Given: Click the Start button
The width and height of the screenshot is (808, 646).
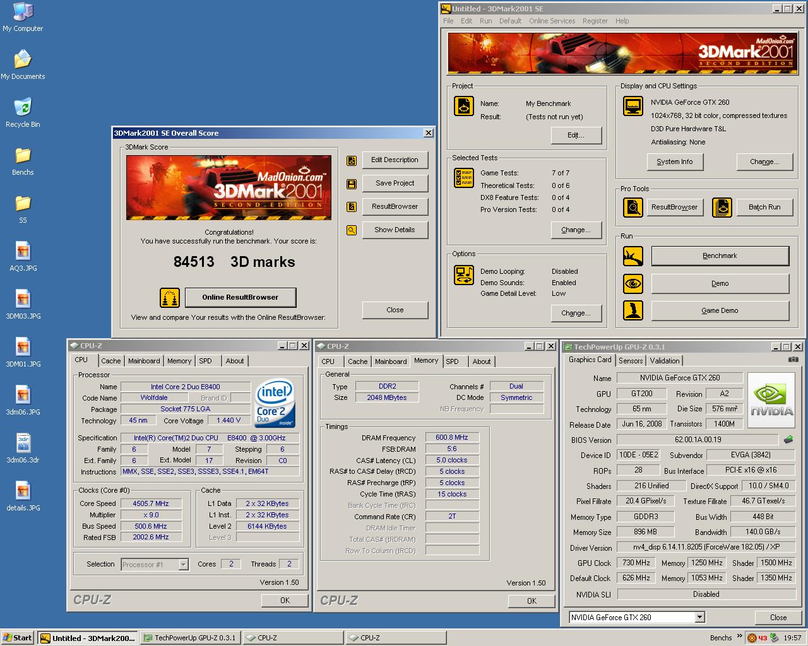Looking at the screenshot, I should coord(18,638).
